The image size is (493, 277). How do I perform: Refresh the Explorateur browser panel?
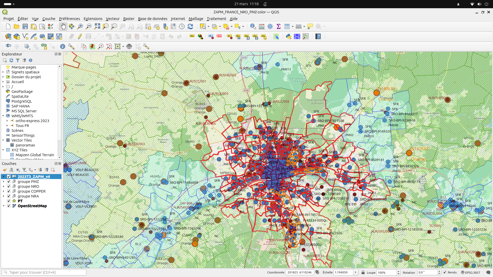11,60
